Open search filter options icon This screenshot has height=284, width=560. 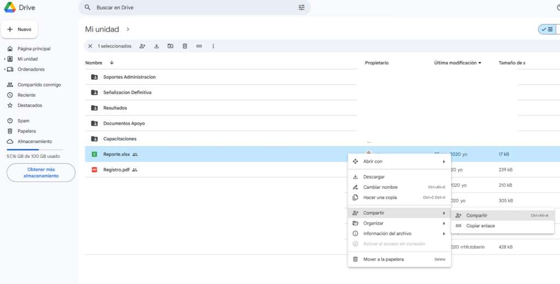pos(301,8)
